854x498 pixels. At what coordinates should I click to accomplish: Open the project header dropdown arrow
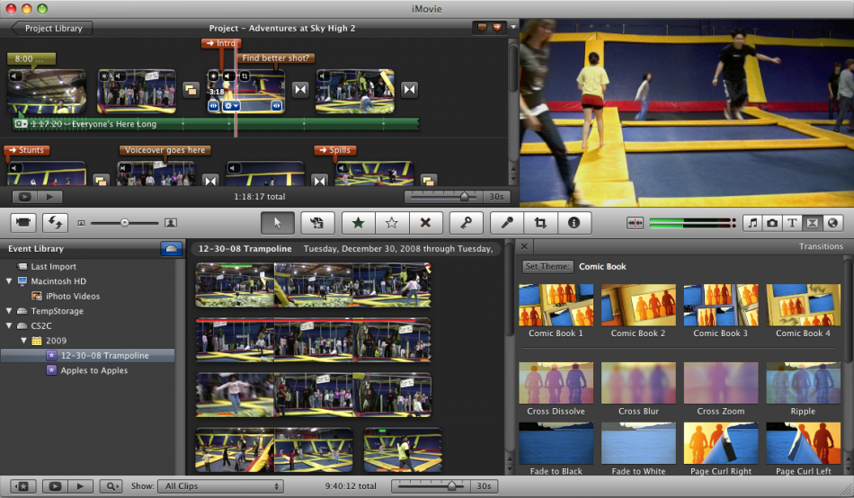point(513,27)
